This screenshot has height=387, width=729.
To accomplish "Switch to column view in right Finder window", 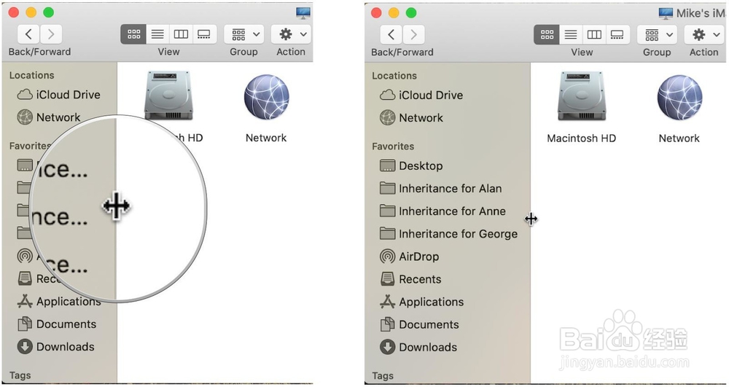I will point(594,35).
